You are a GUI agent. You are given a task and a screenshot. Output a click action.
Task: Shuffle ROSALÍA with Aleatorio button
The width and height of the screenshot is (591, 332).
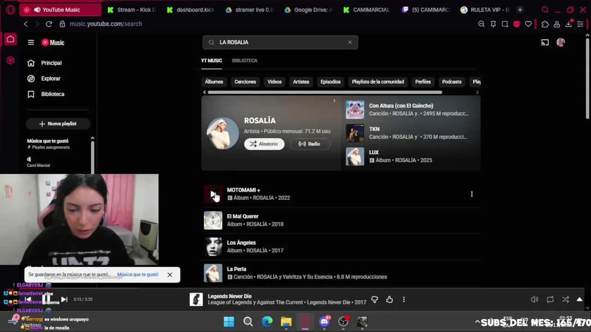(x=264, y=144)
